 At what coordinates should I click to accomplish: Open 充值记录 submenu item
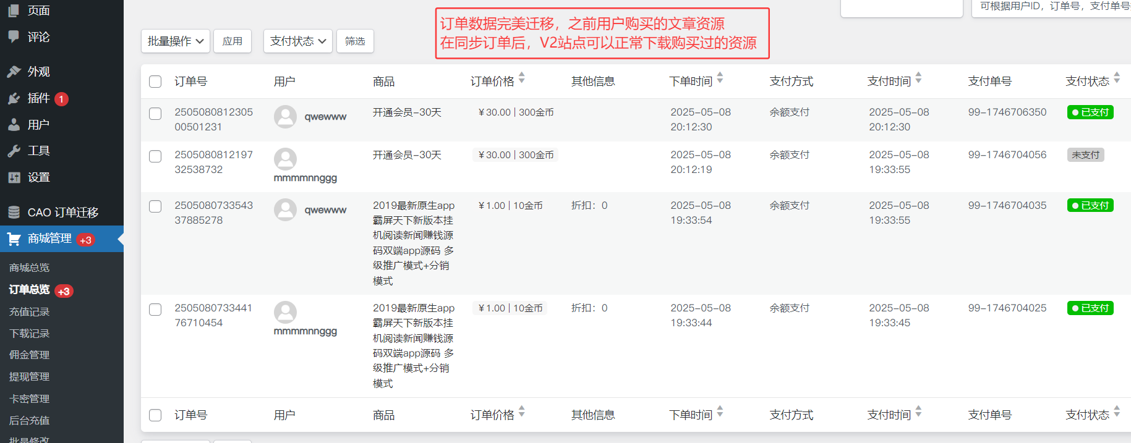(x=29, y=312)
